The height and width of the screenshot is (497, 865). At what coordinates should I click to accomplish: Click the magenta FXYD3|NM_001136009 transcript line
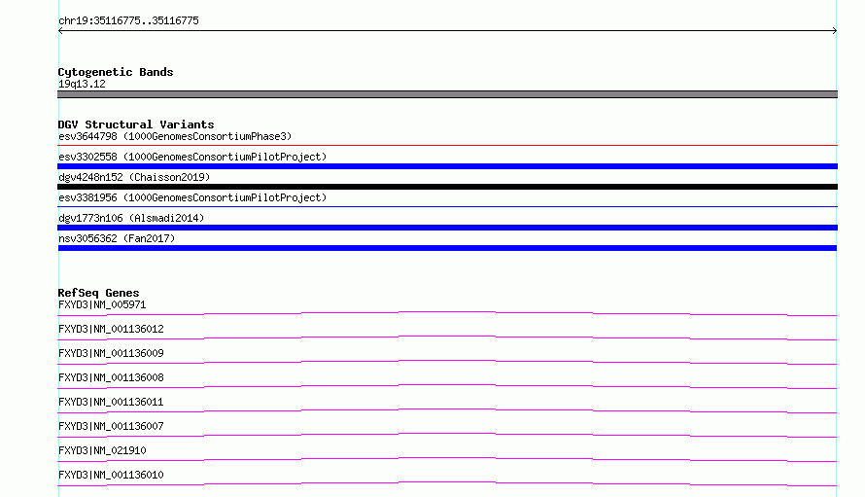[x=447, y=362]
